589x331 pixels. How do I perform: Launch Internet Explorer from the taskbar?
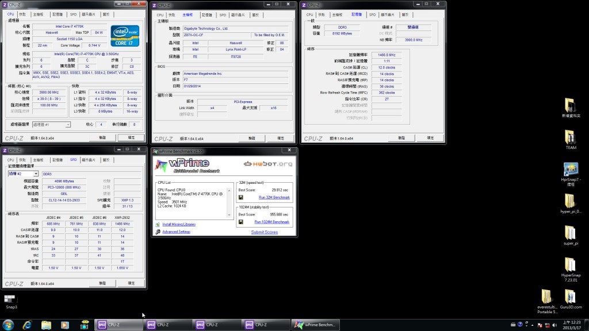27,325
